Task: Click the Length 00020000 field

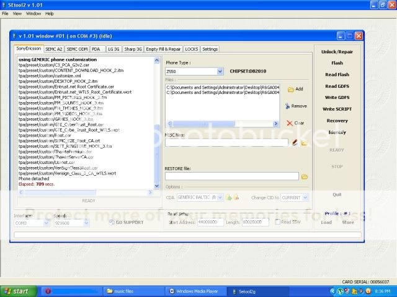Action: 255,222
